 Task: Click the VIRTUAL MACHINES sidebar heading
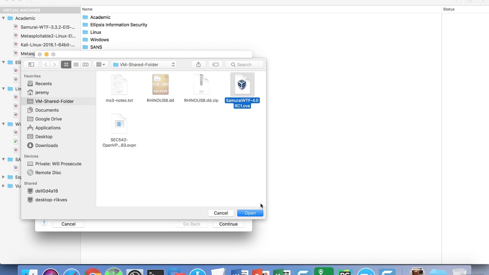coord(21,10)
